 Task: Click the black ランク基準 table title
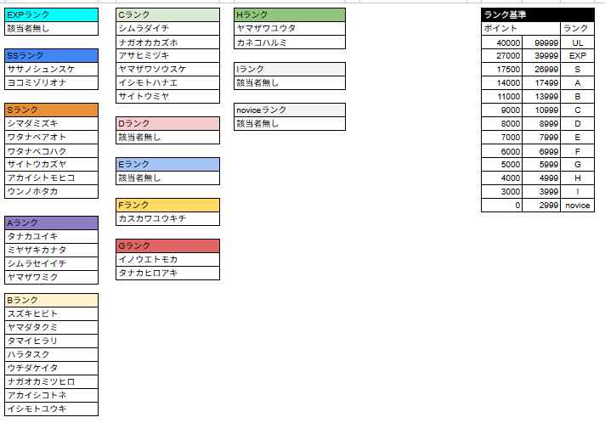(537, 14)
